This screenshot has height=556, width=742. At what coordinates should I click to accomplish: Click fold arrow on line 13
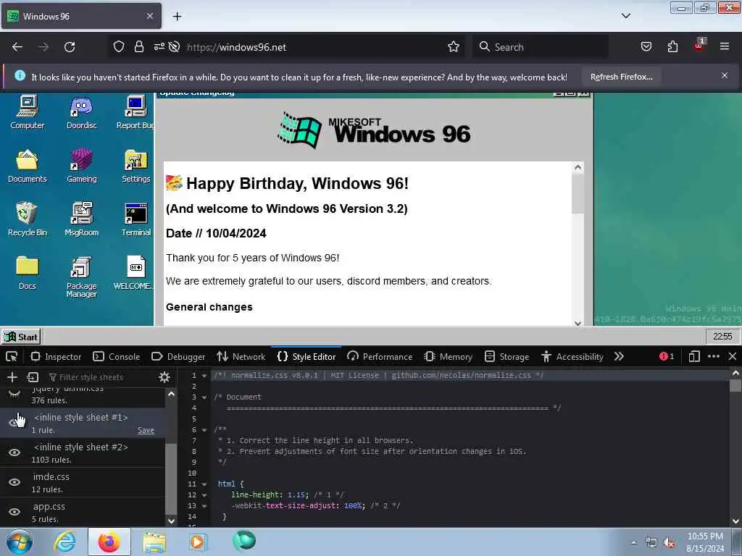[204, 506]
